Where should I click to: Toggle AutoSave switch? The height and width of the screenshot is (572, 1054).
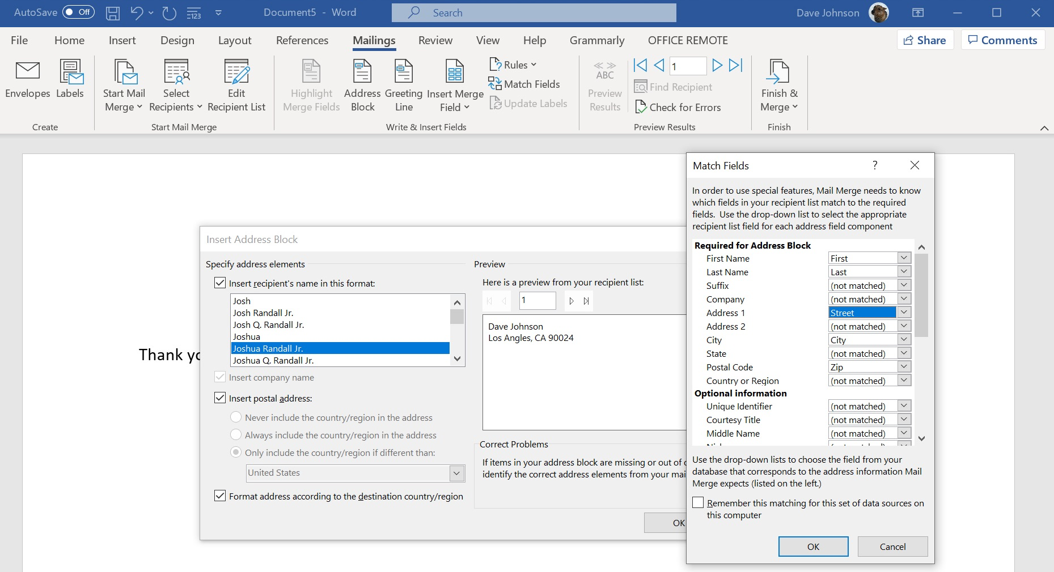[78, 12]
